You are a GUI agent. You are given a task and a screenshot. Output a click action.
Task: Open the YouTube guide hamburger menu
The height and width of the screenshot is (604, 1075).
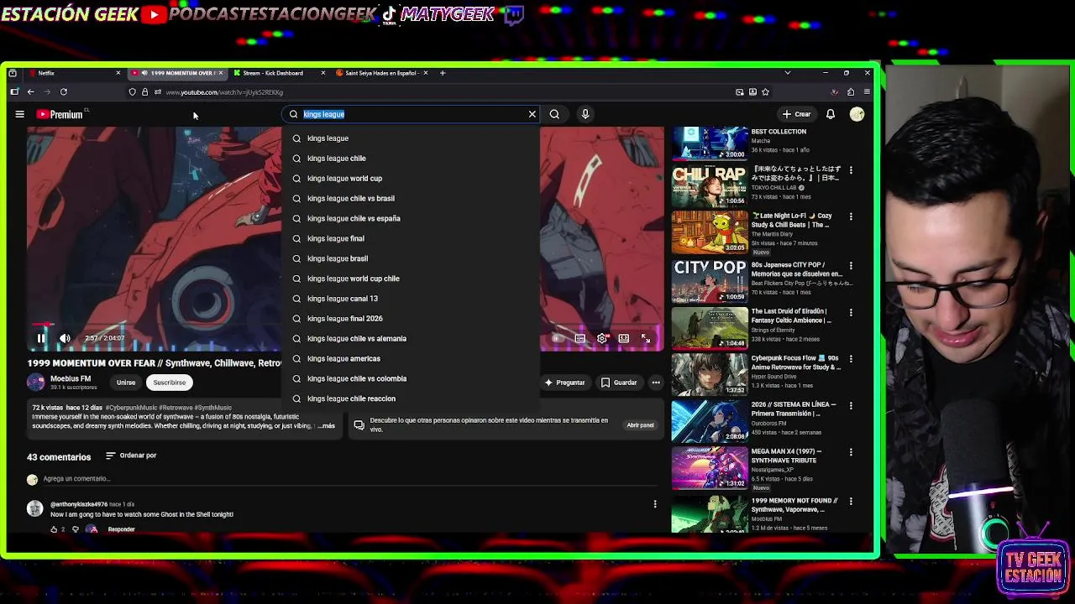19,114
